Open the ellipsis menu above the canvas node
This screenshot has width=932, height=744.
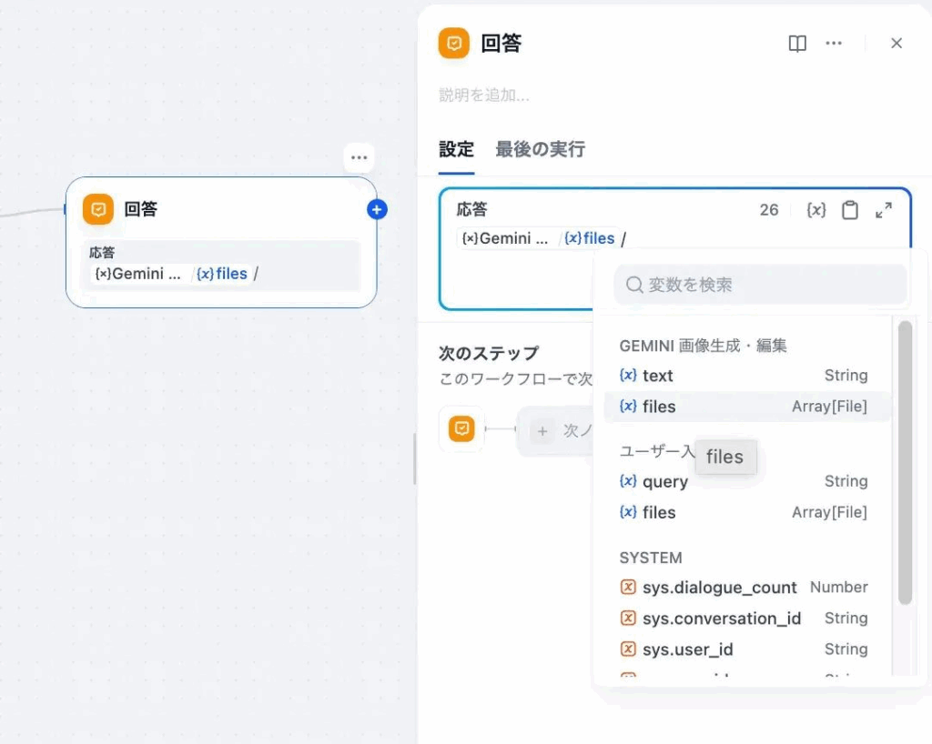tap(359, 157)
